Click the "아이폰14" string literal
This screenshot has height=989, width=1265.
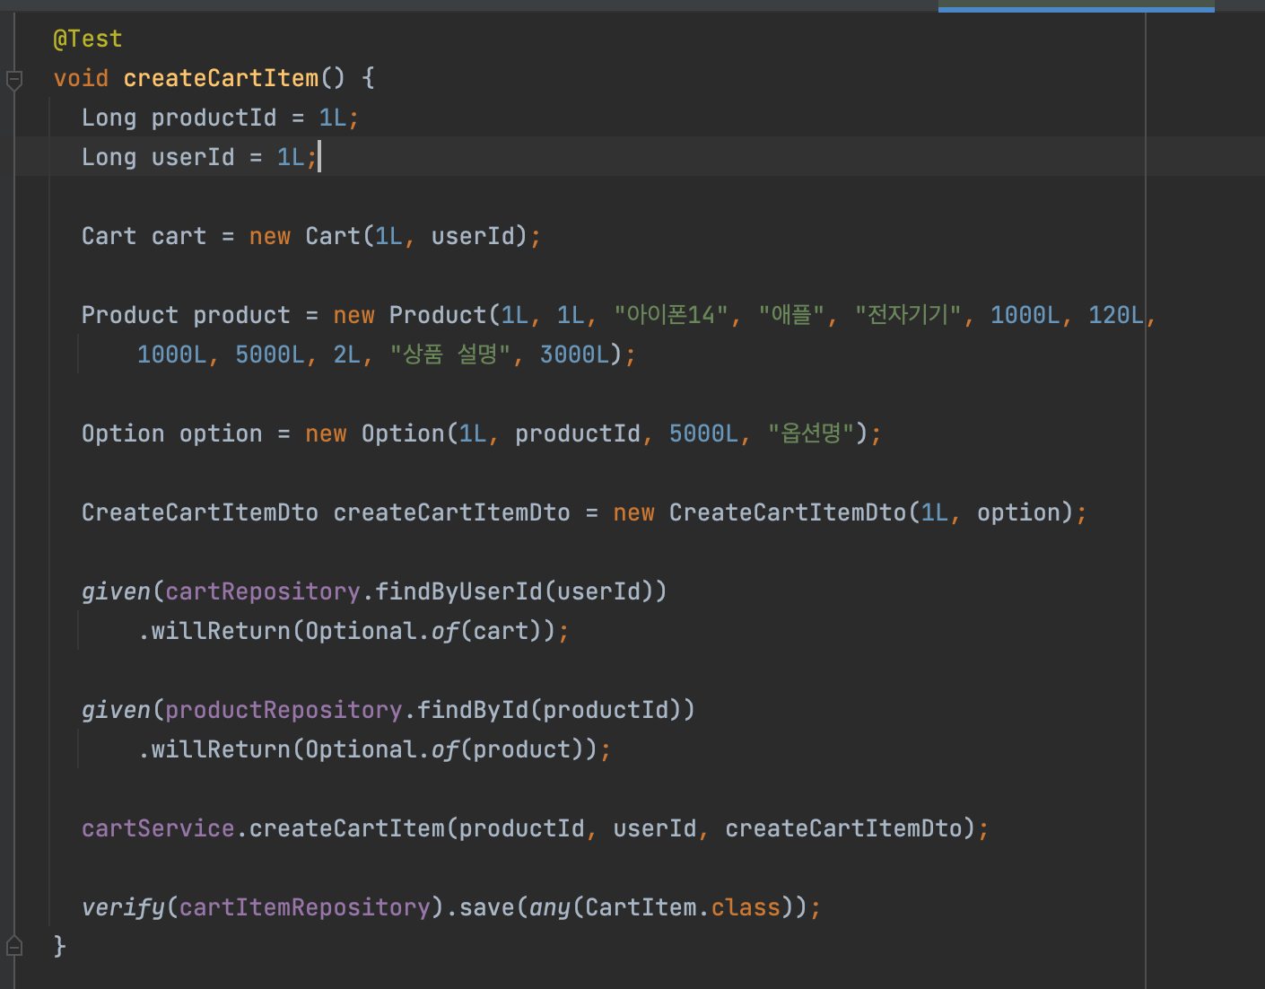tap(673, 315)
